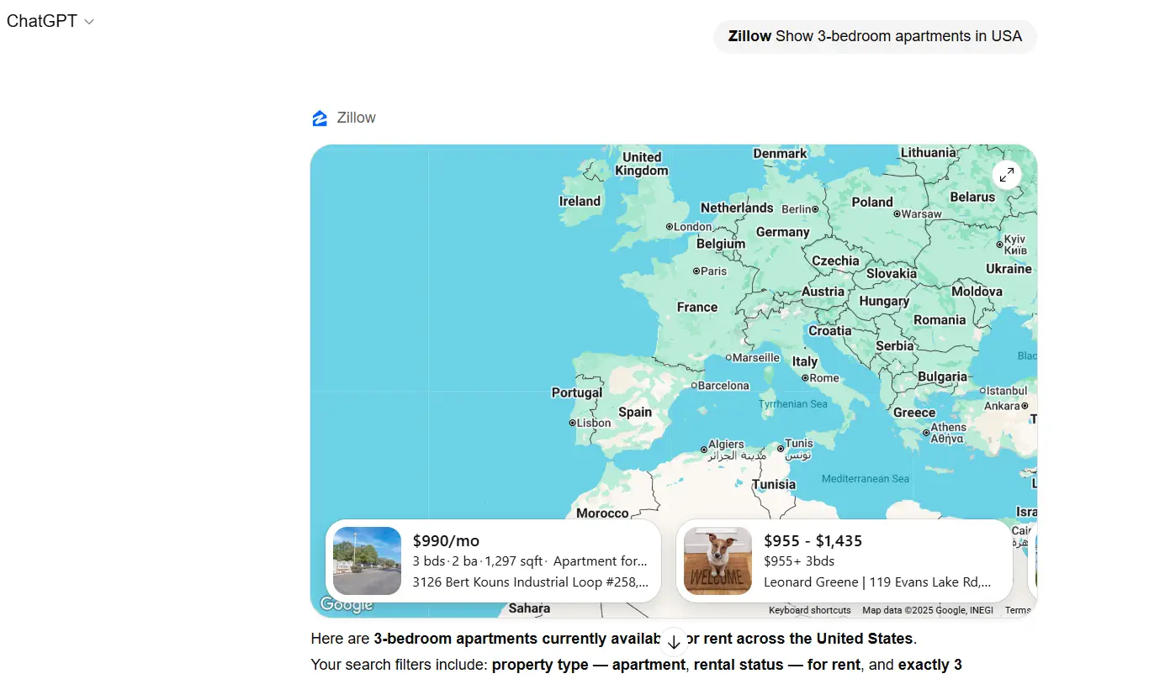The height and width of the screenshot is (679, 1149).
Task: Open the street photo thumbnail for $990/mo listing
Action: (x=367, y=561)
